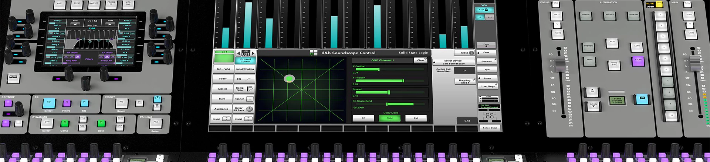Mute the Focus fader channel
Viewport: 710px width, 162px height.
(x=558, y=34)
